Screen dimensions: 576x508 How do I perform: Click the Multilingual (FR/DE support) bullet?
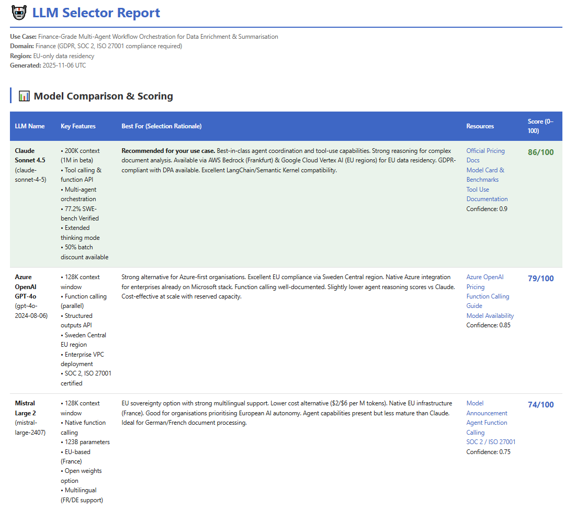(82, 495)
